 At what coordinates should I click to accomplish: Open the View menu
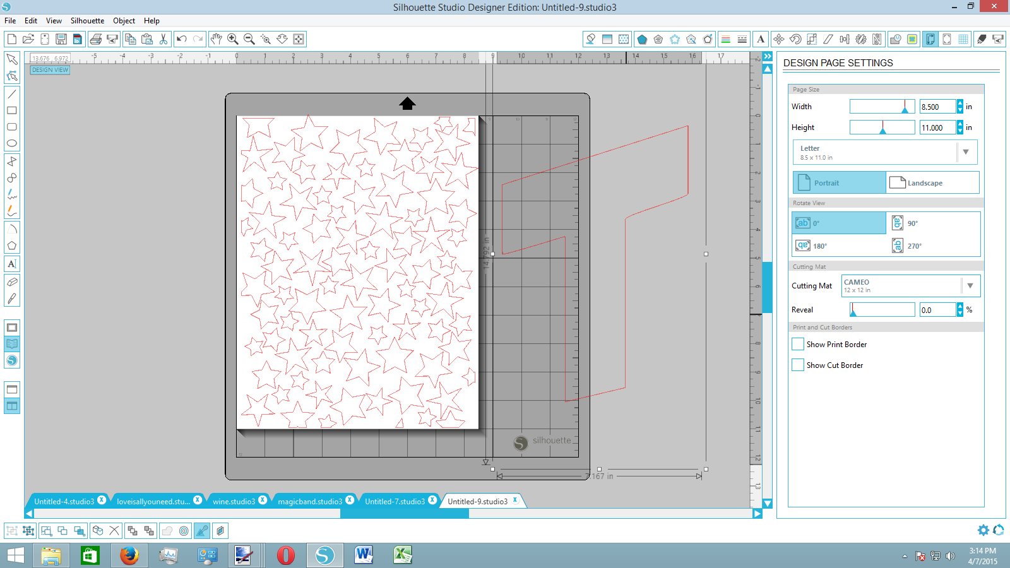click(54, 21)
